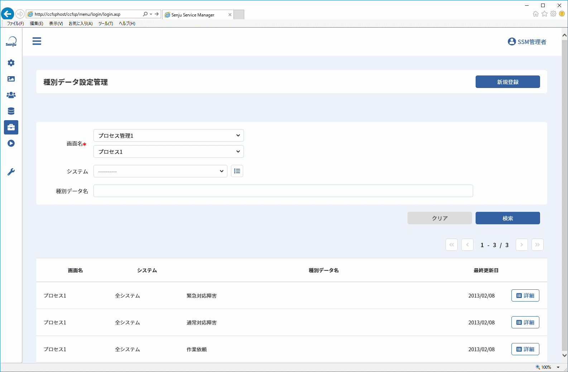Click the system list picker icon
Screen dimensions: 568x372
coord(237,171)
